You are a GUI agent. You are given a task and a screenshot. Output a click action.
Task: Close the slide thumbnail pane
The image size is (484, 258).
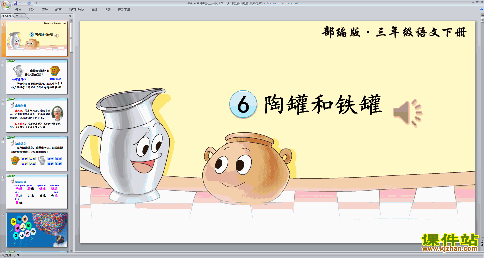70,16
